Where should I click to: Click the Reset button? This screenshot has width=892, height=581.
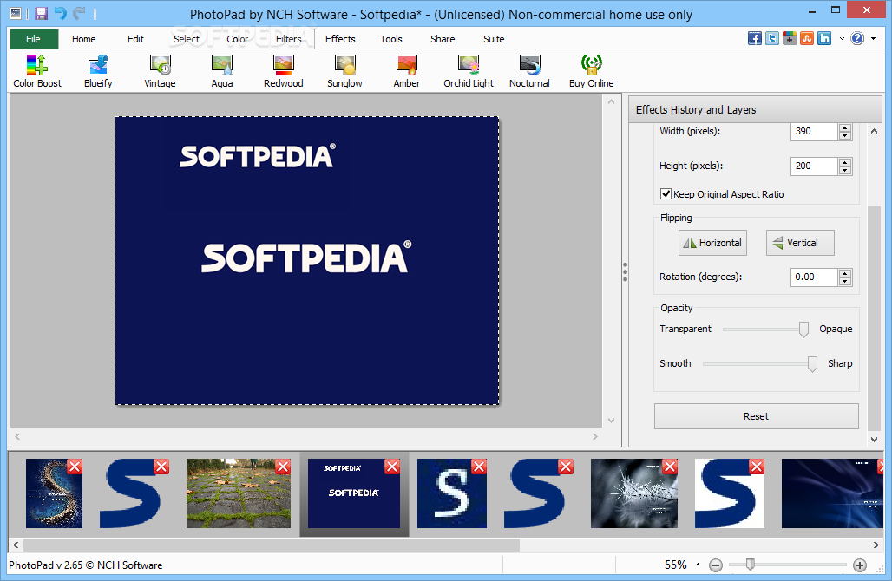click(x=756, y=416)
